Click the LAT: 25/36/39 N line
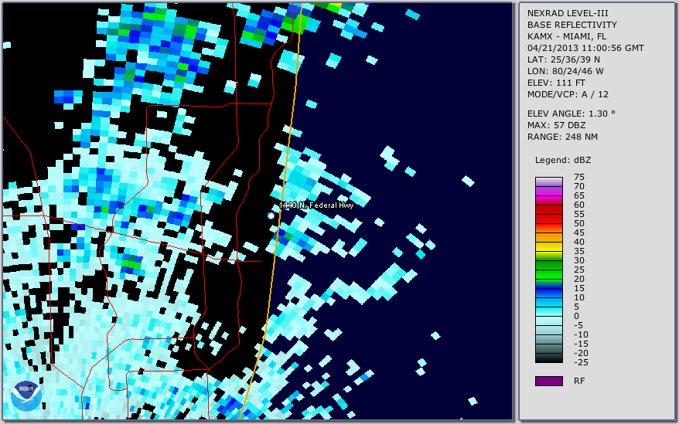This screenshot has height=424, width=679. coord(563,59)
